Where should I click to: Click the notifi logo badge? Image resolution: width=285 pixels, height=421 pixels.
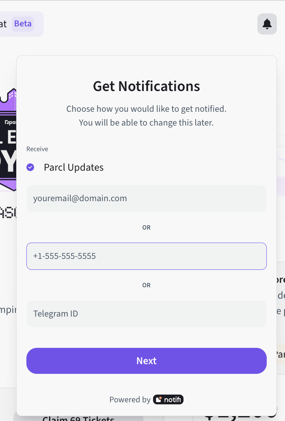click(x=168, y=399)
